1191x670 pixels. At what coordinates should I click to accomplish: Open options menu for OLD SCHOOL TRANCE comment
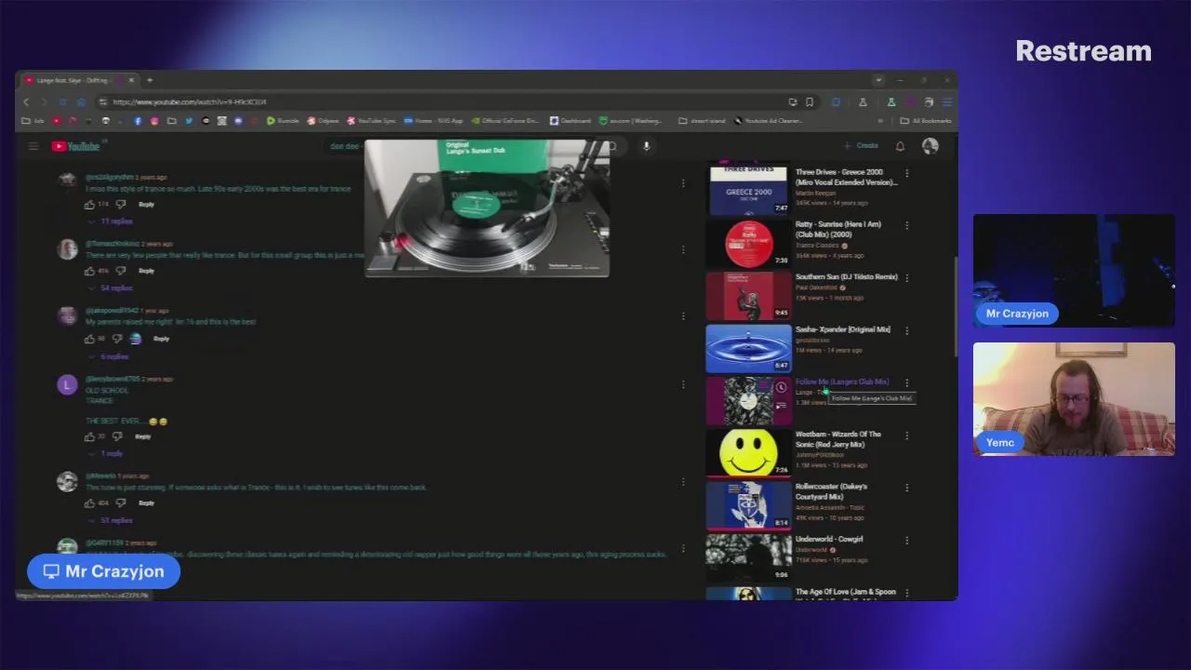click(683, 384)
